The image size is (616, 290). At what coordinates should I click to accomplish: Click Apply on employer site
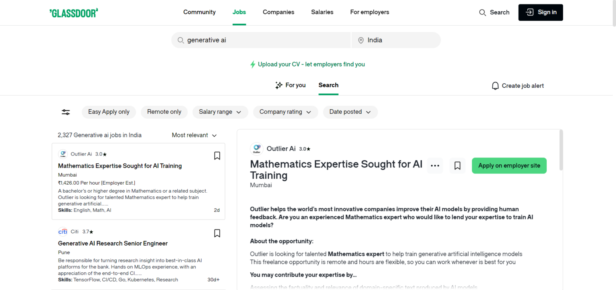509,165
